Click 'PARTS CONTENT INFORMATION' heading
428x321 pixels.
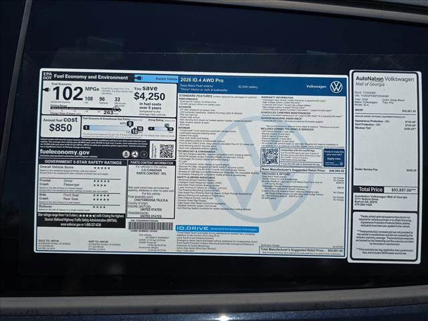coord(152,163)
